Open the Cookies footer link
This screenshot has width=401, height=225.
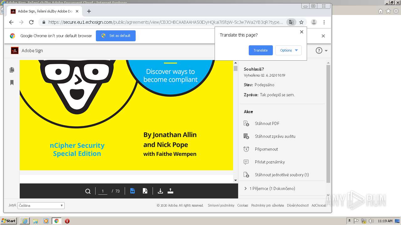click(x=242, y=205)
